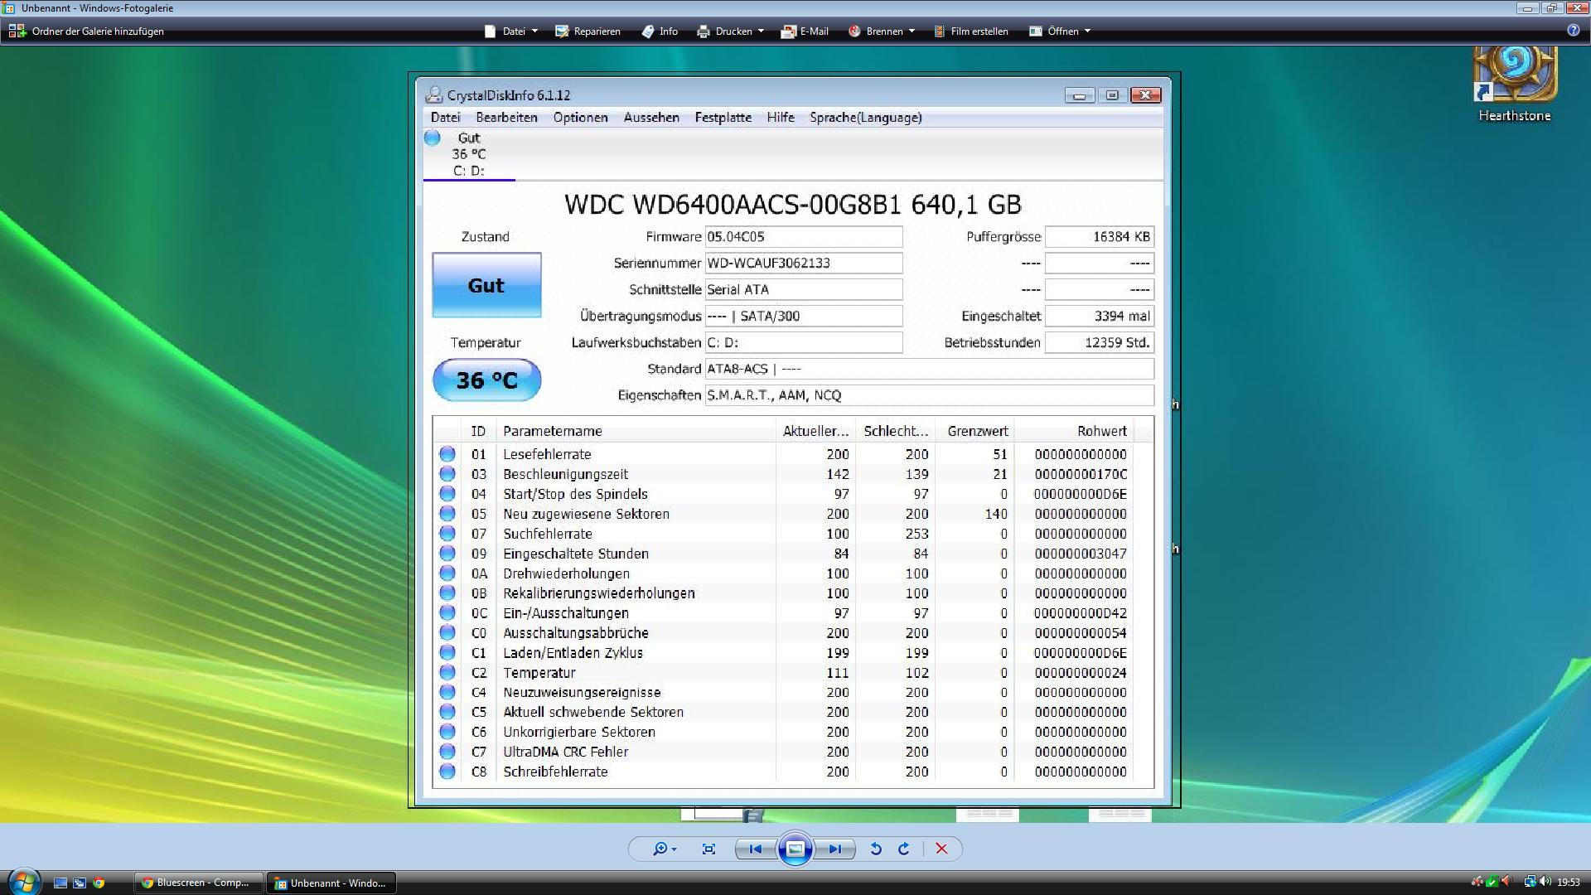Rotate the image clockwise
Screen dimensions: 1591x895
pyautogui.click(x=904, y=849)
